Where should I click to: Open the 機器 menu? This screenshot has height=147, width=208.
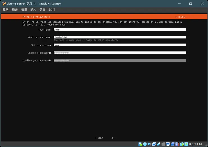tap(15, 10)
